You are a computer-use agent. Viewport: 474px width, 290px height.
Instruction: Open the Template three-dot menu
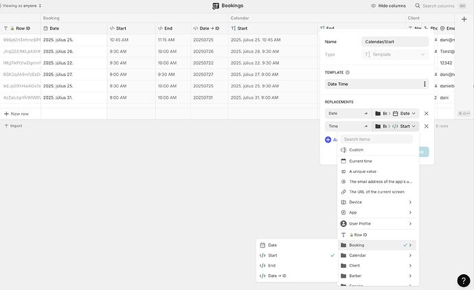tap(425, 84)
